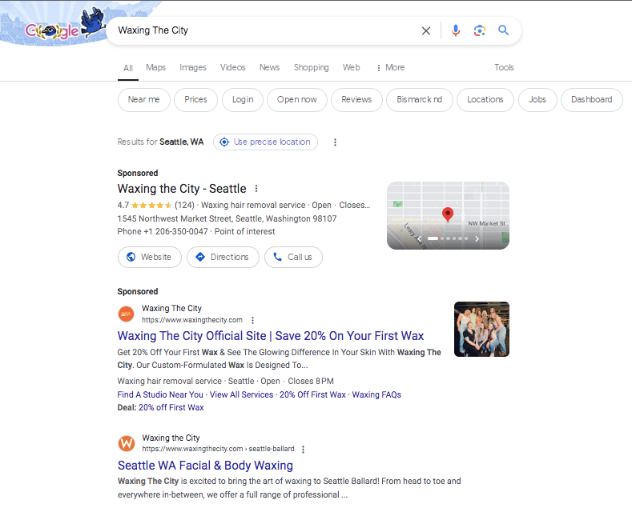Follow 20% Off First Wax sitelink
Image resolution: width=632 pixels, height=508 pixels.
[312, 395]
